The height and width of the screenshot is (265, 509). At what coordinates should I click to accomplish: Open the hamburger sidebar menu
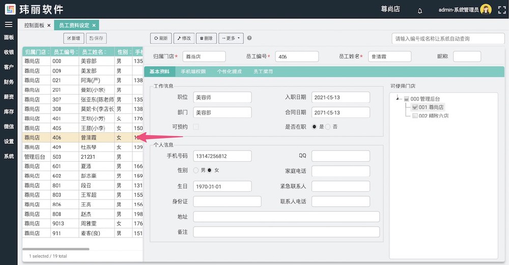9,24
